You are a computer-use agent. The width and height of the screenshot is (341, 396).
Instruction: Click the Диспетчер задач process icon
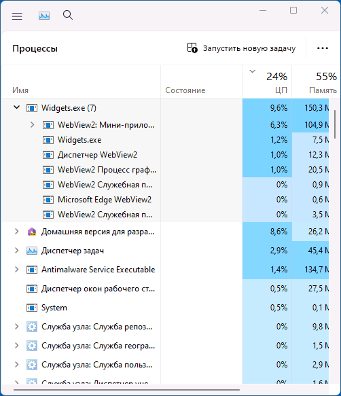pos(32,251)
